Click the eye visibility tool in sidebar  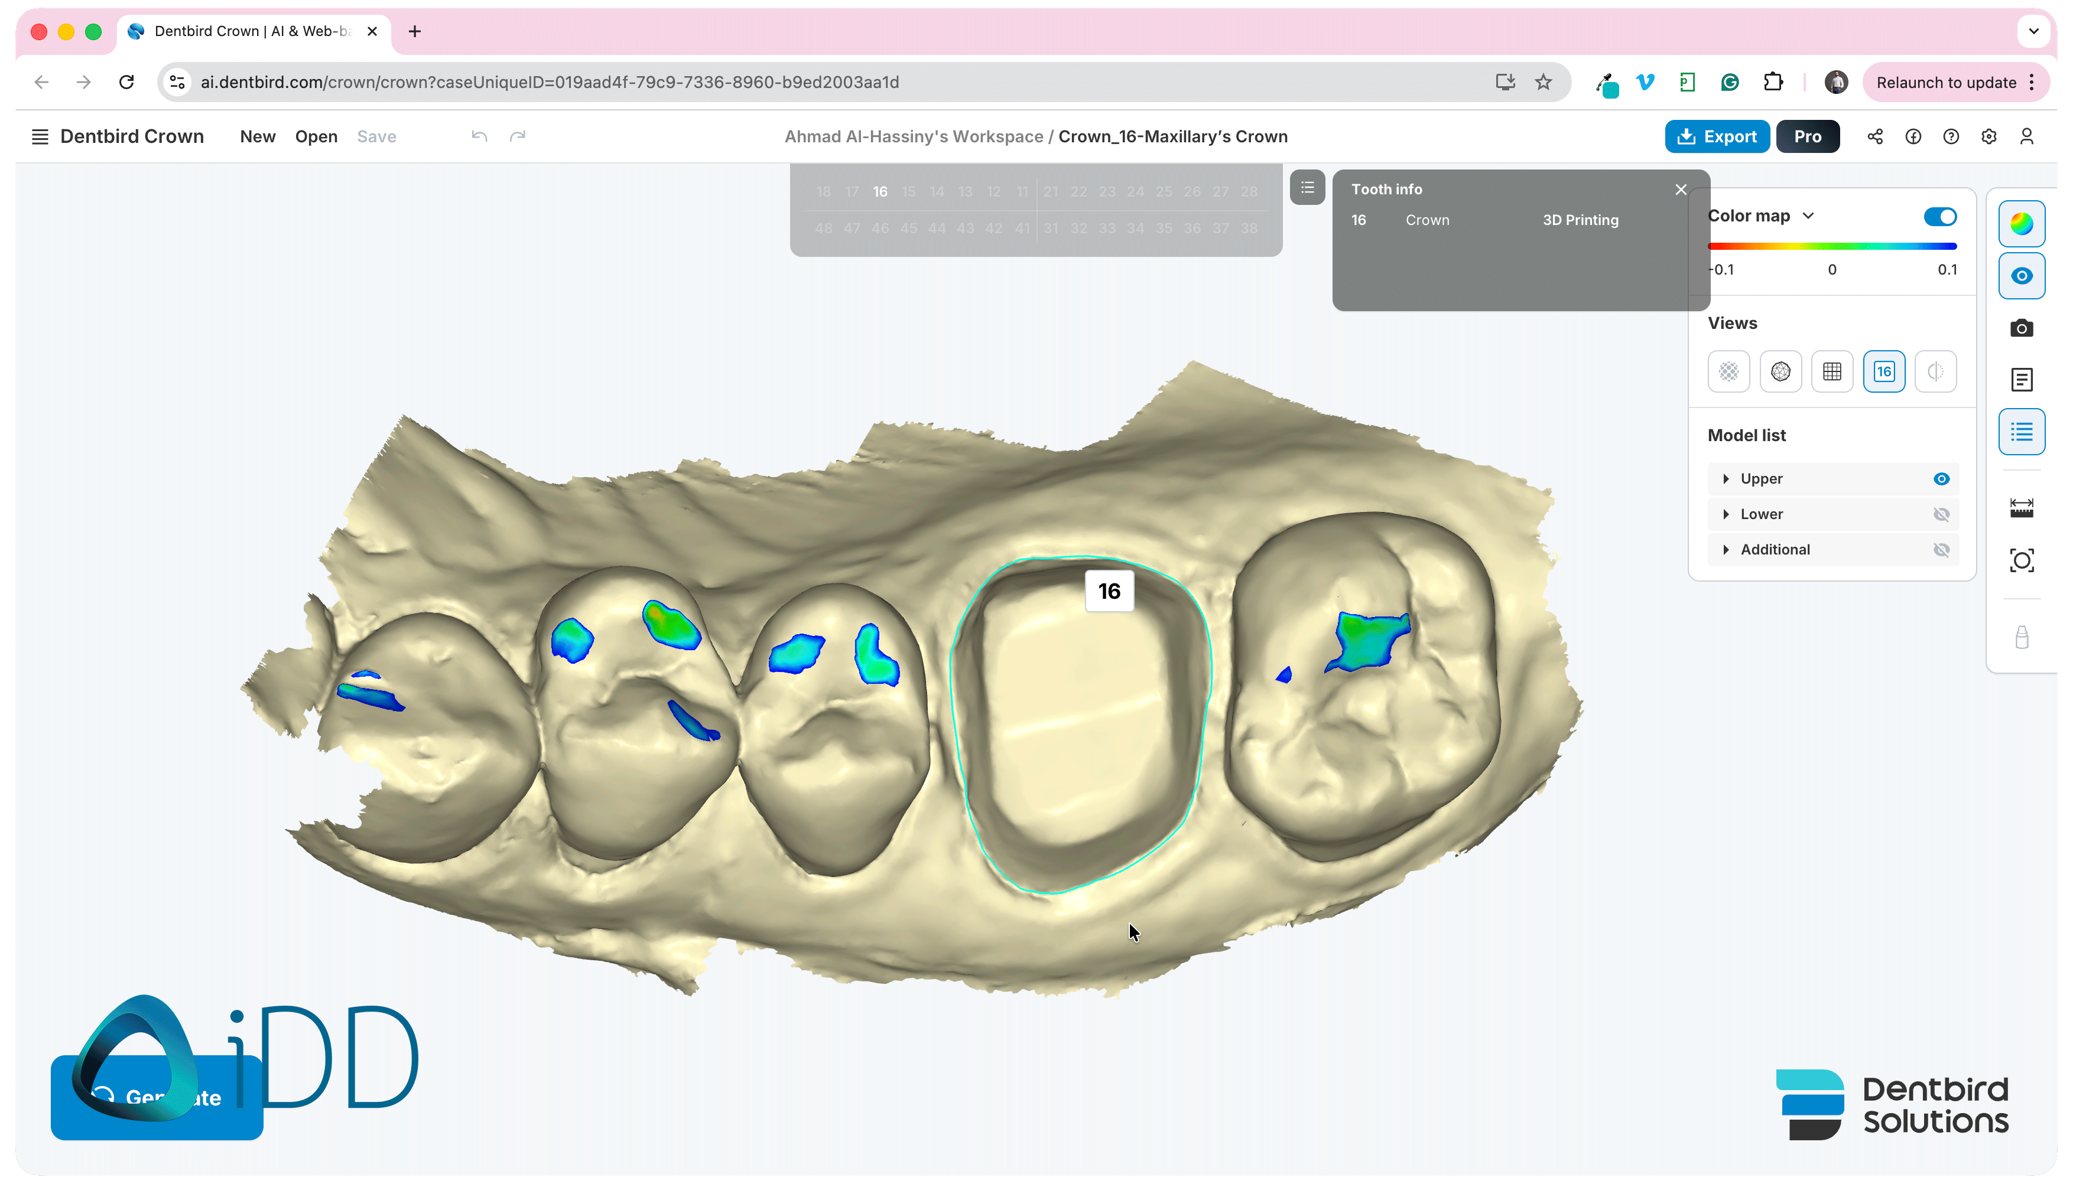pyautogui.click(x=2021, y=276)
